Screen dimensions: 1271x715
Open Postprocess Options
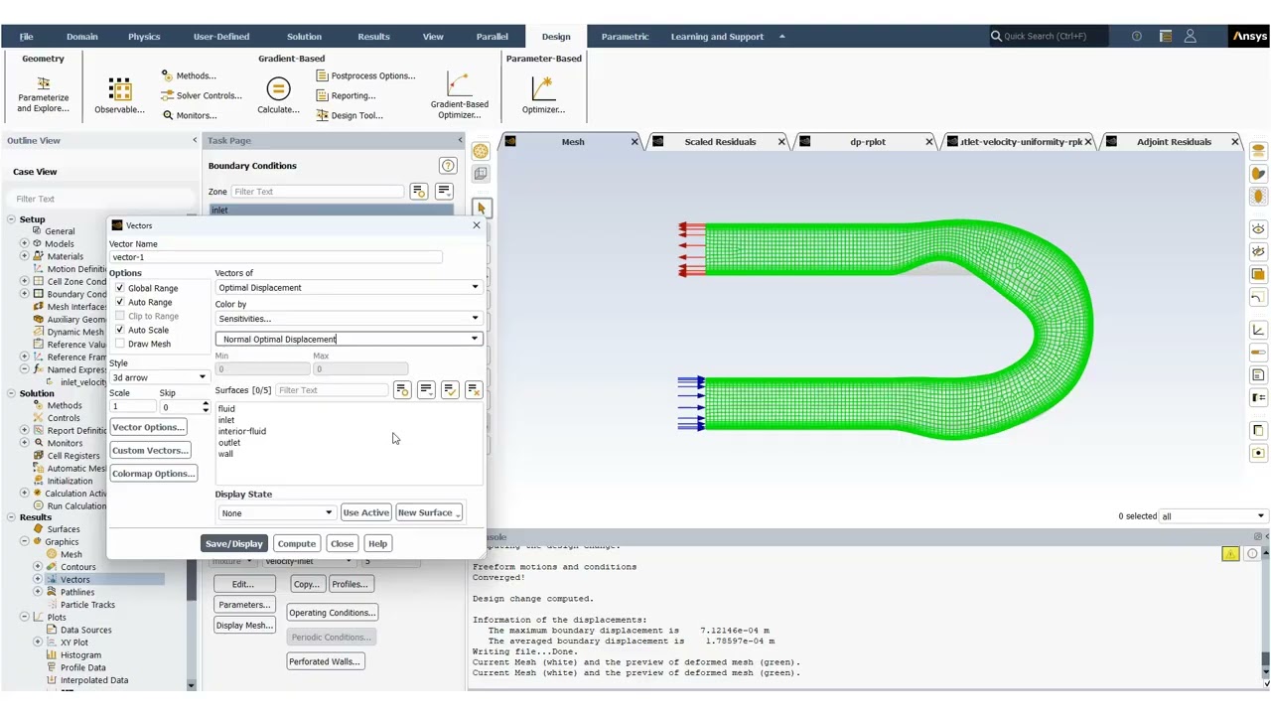pos(365,75)
